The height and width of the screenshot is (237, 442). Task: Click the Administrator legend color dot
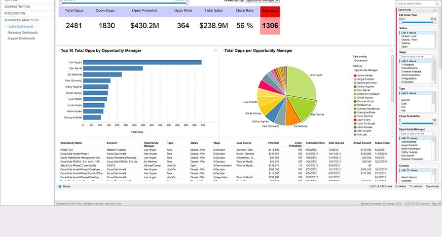355,76
